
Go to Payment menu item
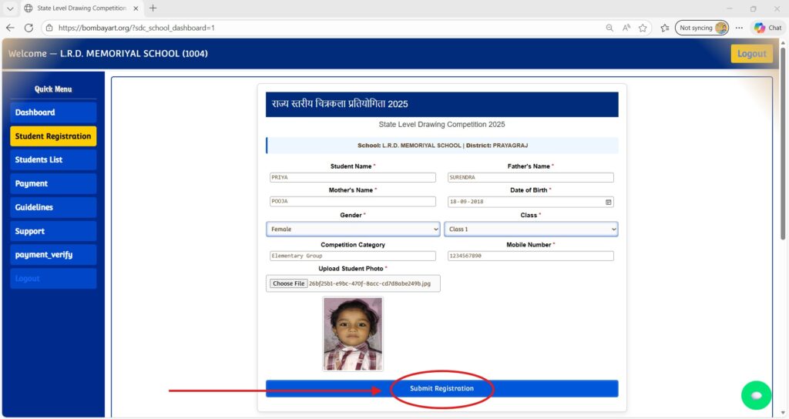(53, 184)
